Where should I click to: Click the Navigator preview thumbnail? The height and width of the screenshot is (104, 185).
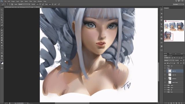click(x=174, y=31)
